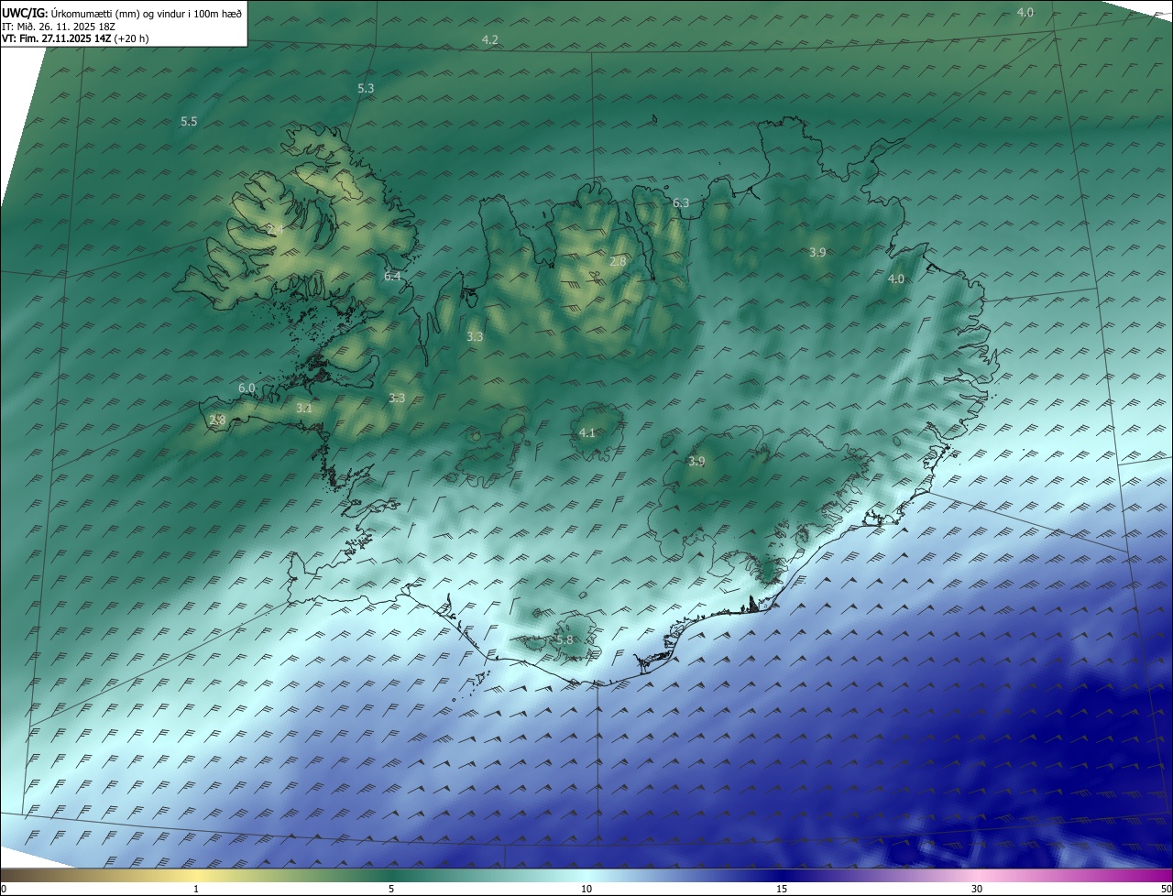The width and height of the screenshot is (1173, 896).
Task: Click the 4.1 label on central glacier
Action: [x=587, y=432]
